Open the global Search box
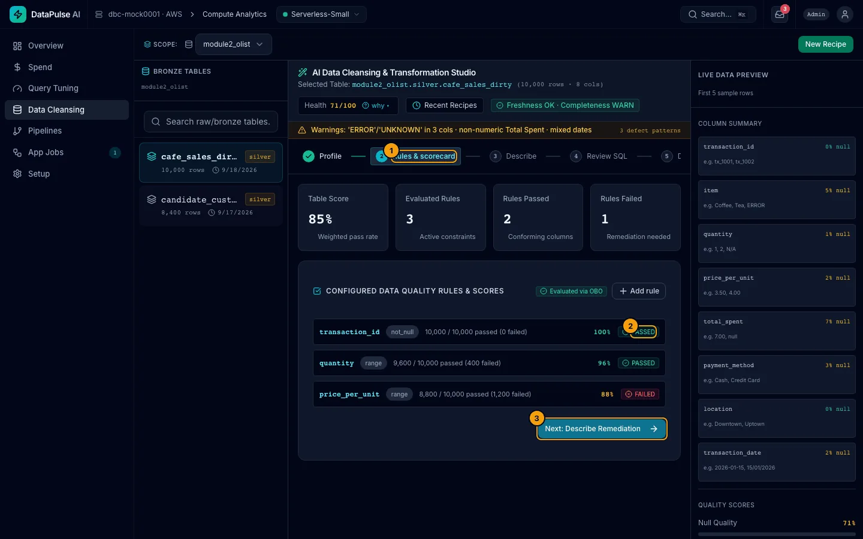The width and height of the screenshot is (863, 539). pos(718,14)
